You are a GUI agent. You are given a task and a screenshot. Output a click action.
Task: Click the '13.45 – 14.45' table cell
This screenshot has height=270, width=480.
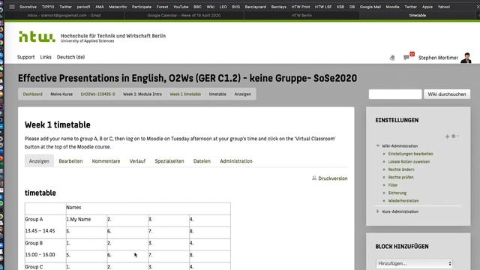(x=40, y=231)
